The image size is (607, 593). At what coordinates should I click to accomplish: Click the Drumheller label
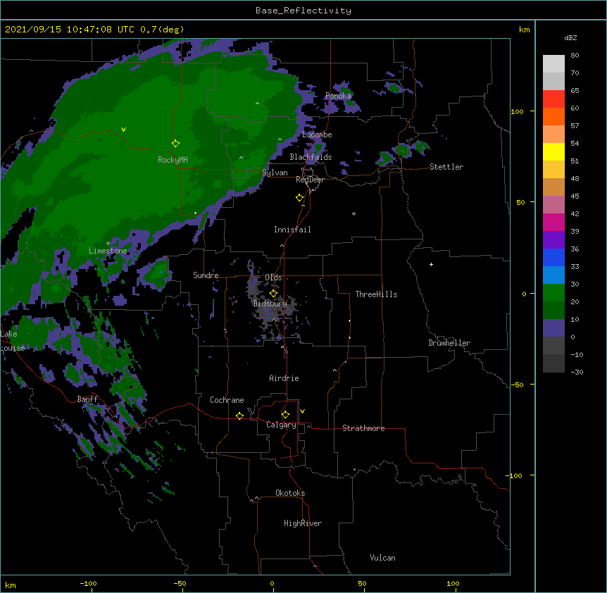coord(449,343)
